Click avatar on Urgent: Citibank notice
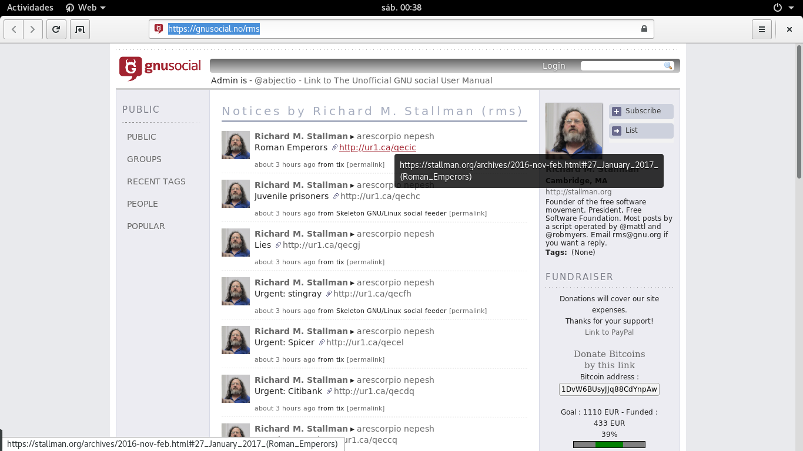803x451 pixels. [x=236, y=389]
